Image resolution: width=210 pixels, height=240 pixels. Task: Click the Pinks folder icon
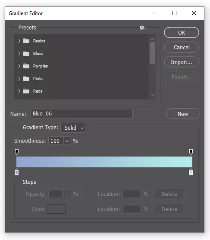click(26, 79)
